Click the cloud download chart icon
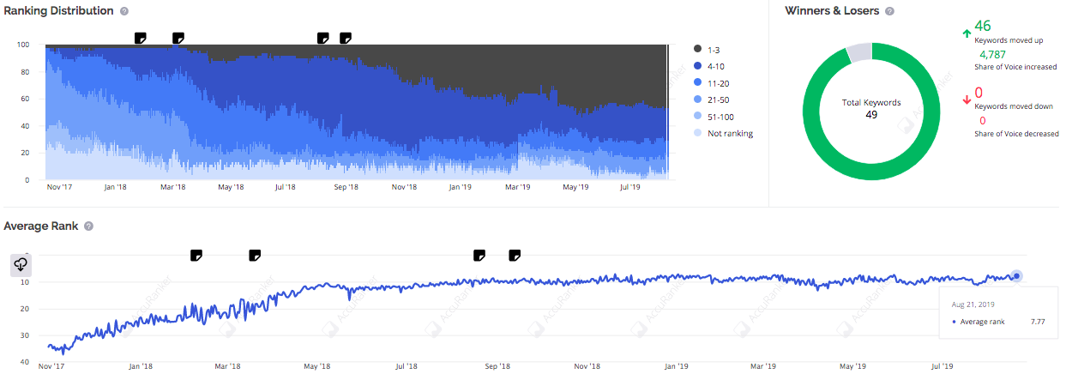1066x380 pixels. tap(21, 265)
